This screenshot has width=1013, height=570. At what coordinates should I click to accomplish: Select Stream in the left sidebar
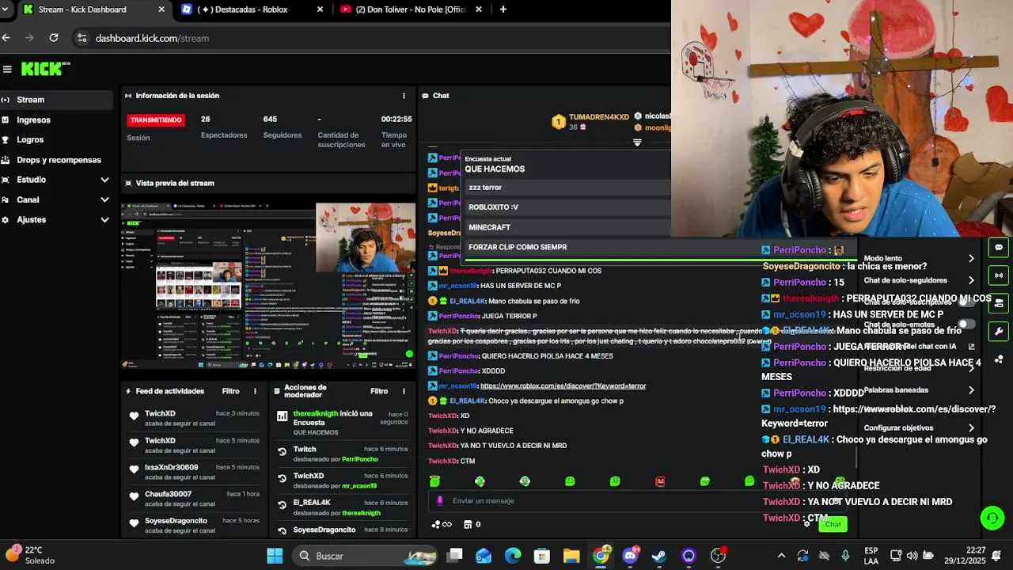(56, 100)
